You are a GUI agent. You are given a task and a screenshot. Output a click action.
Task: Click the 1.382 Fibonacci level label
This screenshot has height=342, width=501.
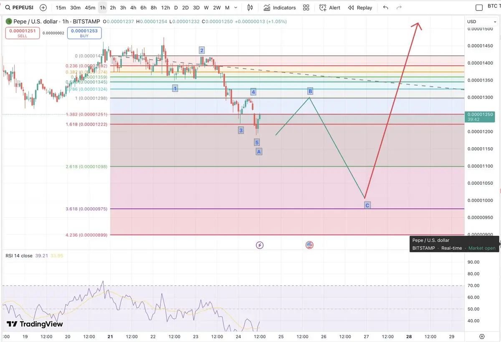point(86,114)
